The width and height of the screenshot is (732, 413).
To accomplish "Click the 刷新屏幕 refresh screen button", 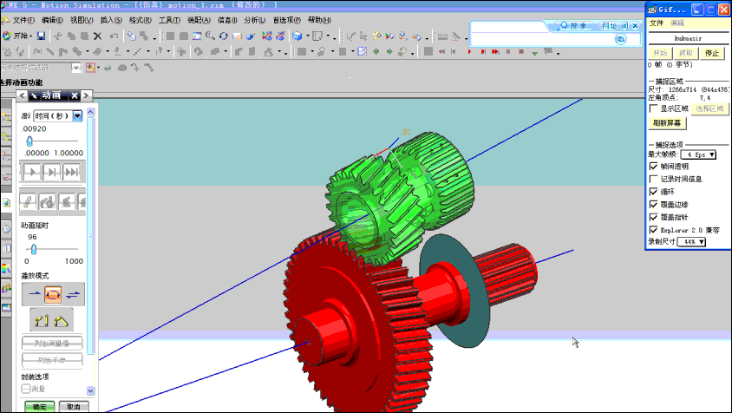I will [667, 123].
